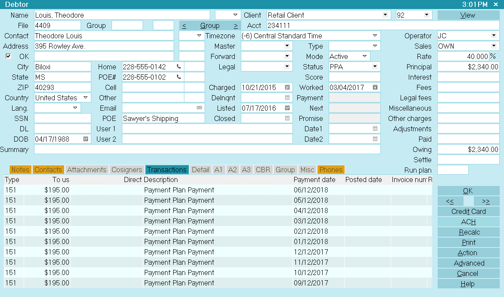Open the CBR tab

coord(263,170)
